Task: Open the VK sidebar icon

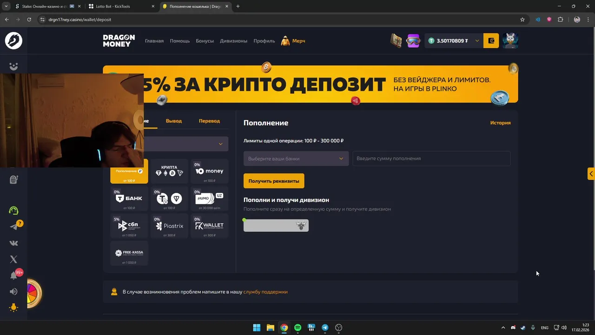Action: [x=13, y=243]
